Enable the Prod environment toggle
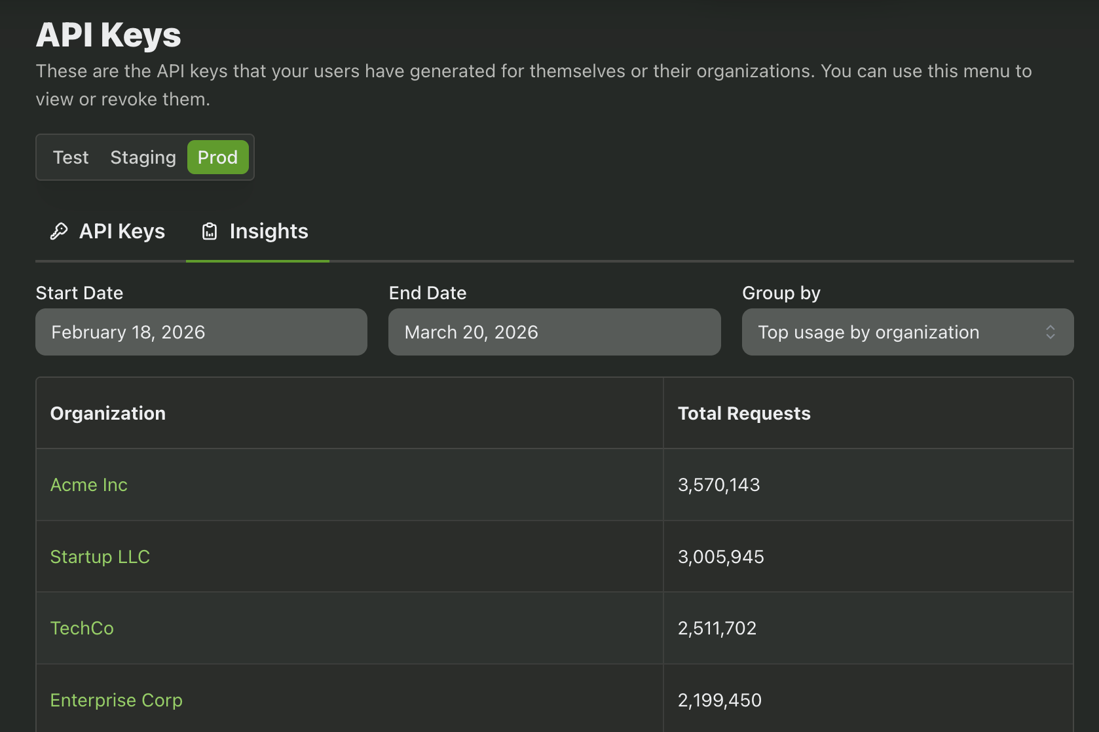 [x=217, y=157]
